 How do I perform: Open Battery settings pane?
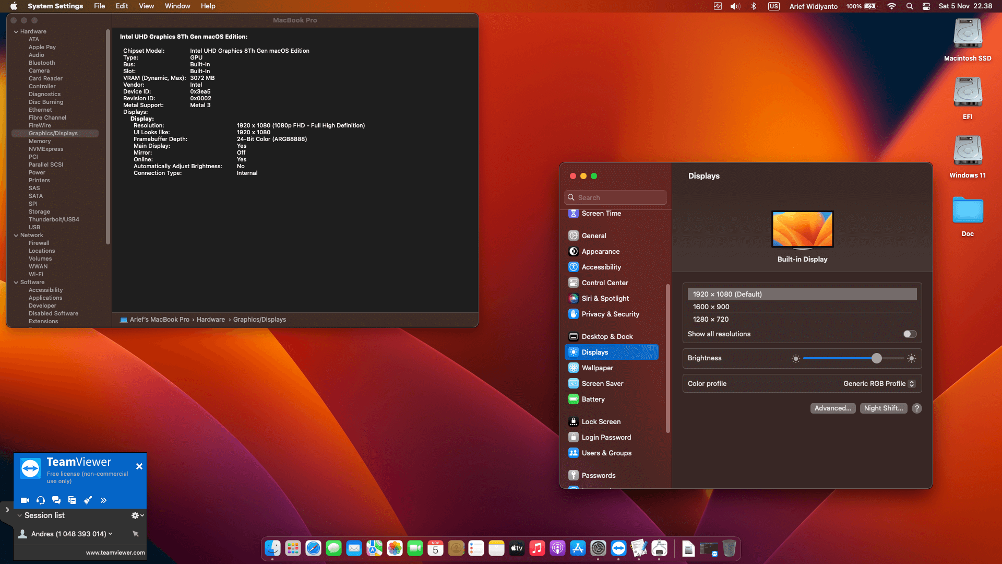pyautogui.click(x=611, y=399)
